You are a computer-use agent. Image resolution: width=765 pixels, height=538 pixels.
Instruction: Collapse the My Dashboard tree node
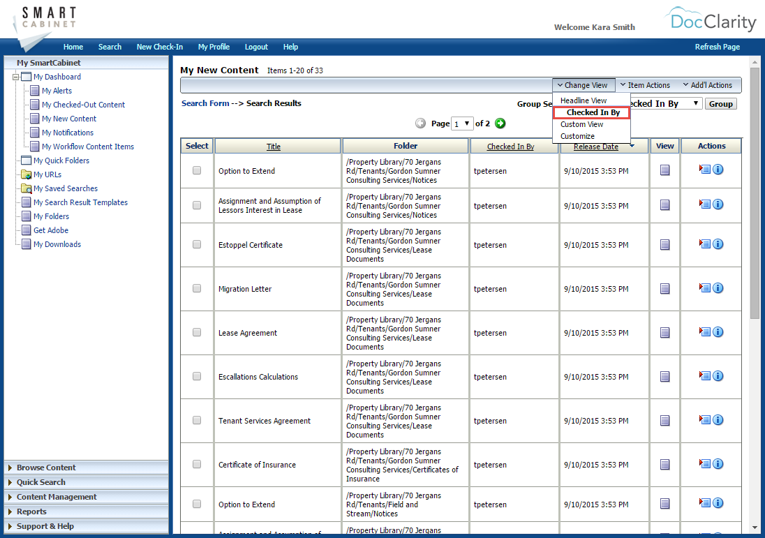click(x=15, y=77)
